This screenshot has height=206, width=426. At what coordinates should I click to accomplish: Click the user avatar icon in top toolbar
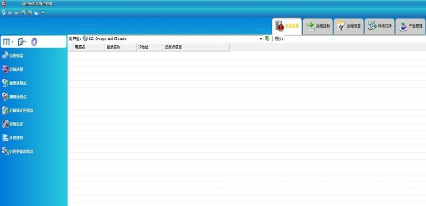[43, 12]
